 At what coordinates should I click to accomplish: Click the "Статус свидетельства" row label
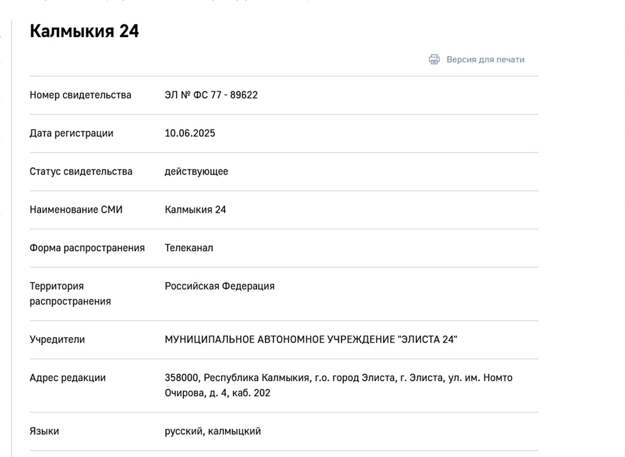(81, 171)
